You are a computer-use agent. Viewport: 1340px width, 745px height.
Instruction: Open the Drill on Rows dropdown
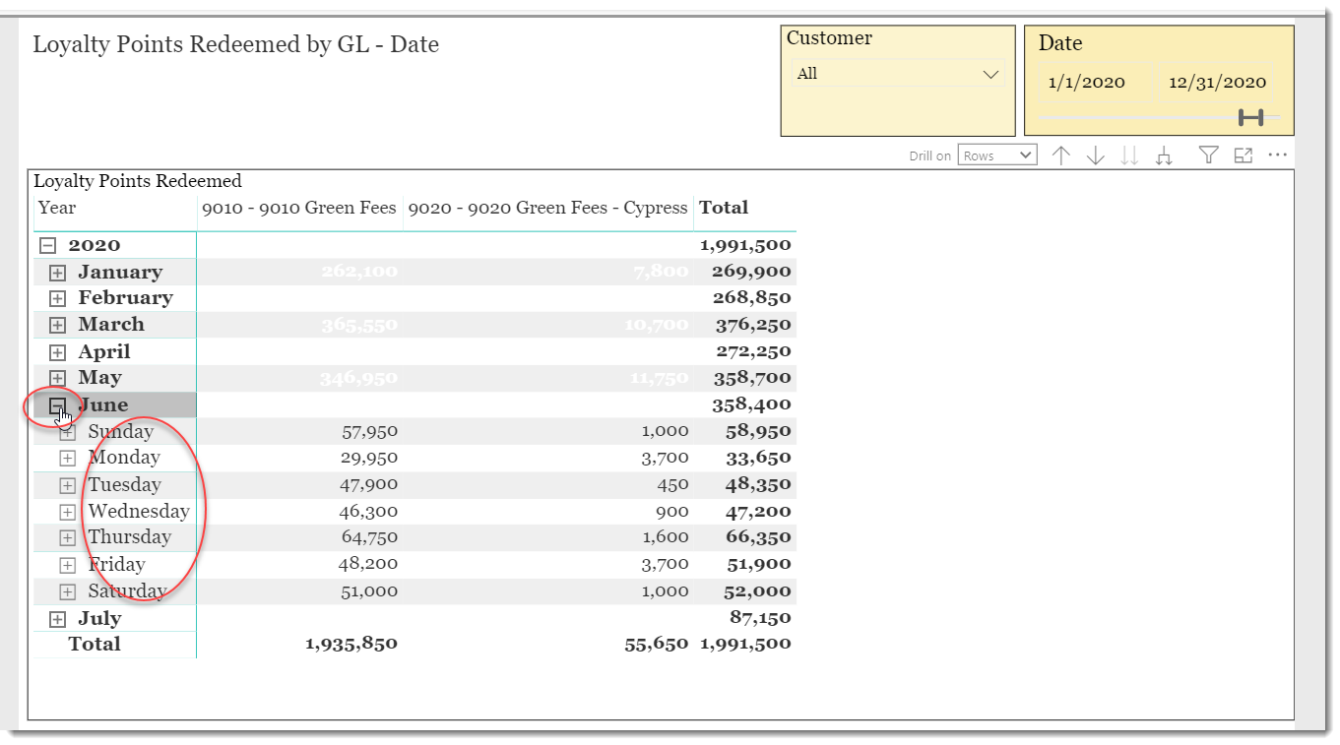tap(997, 155)
